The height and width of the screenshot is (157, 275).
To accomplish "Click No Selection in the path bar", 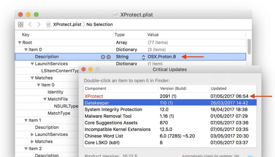I will tap(100, 25).
